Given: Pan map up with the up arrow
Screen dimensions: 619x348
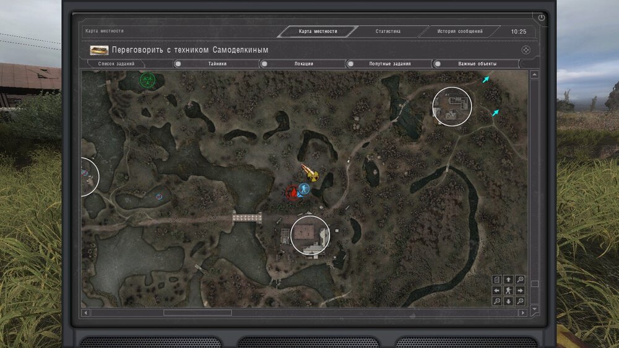Looking at the screenshot, I should point(508,280).
